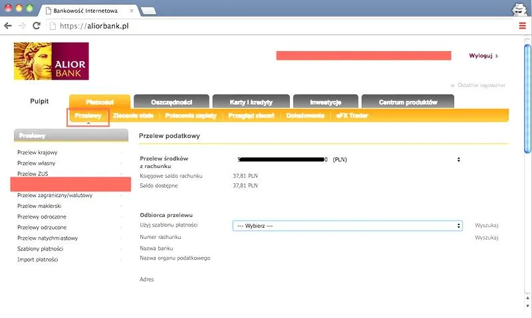Select Przelew krajowy in sidebar

[37, 152]
